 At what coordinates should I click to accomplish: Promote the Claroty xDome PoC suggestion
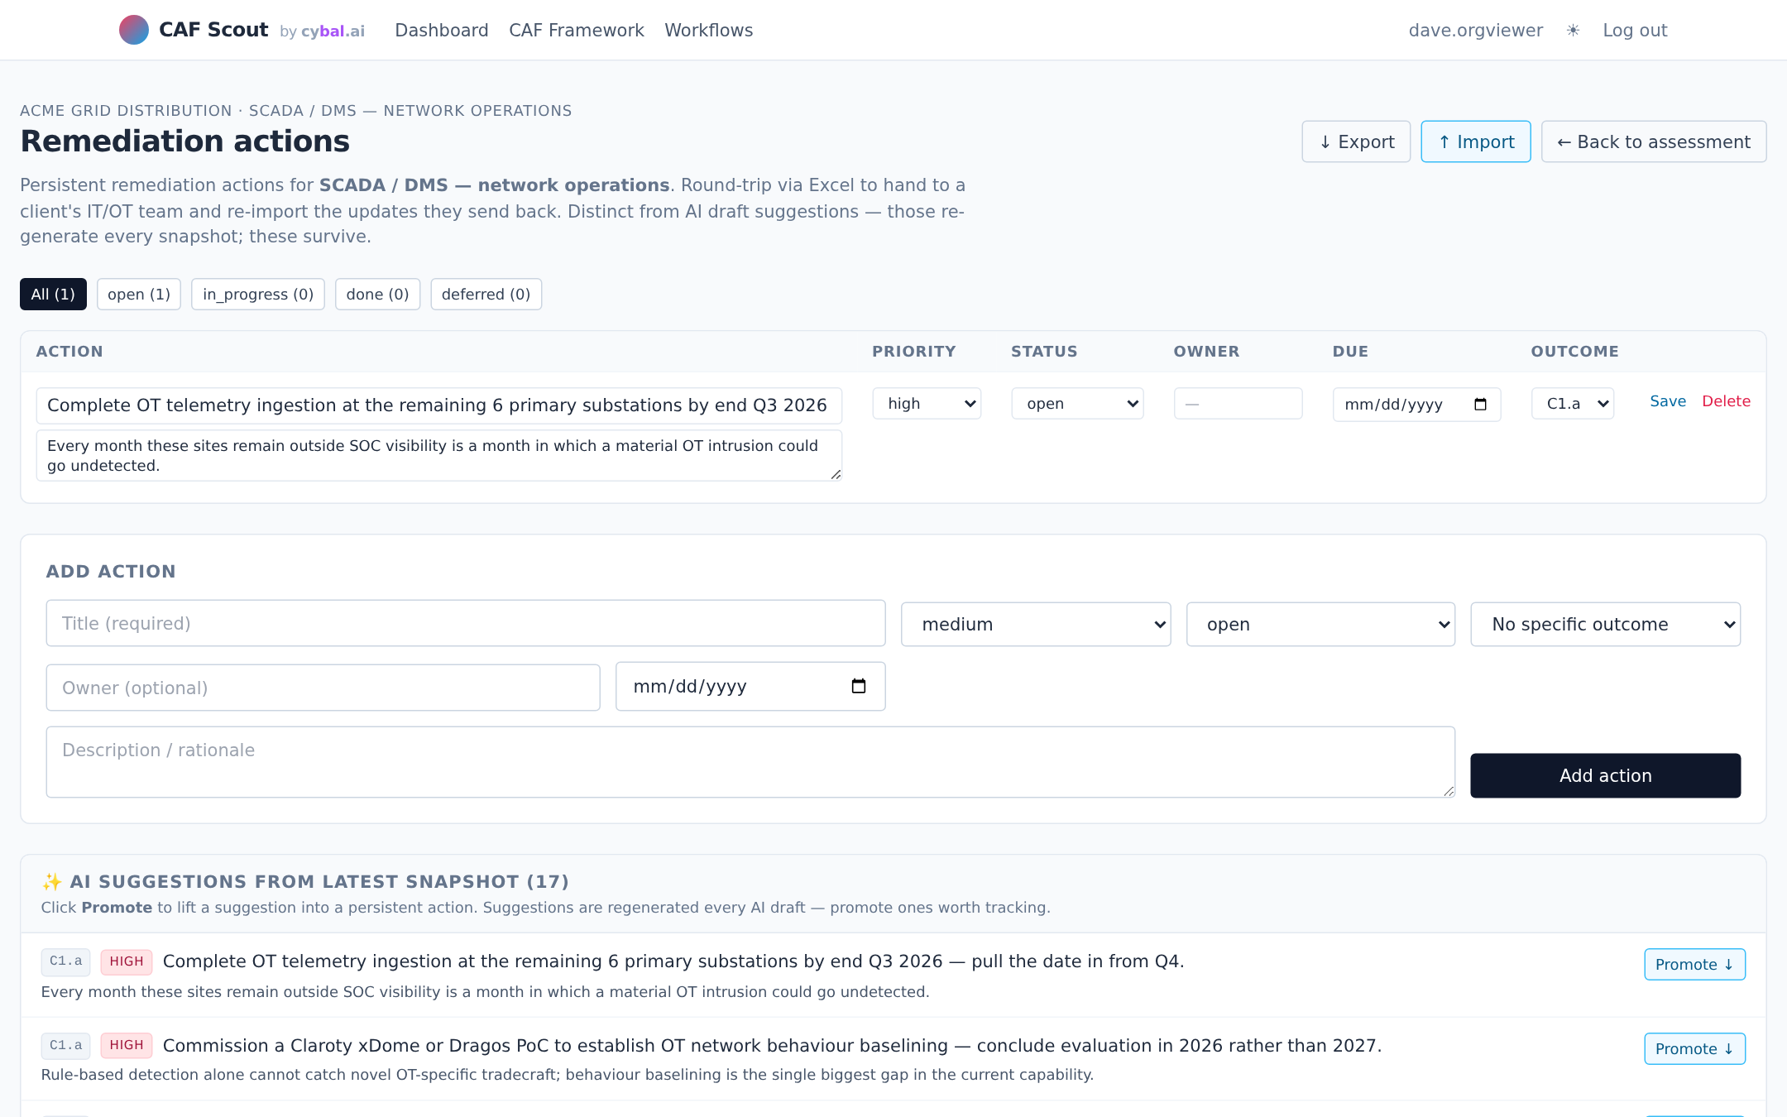click(1694, 1048)
